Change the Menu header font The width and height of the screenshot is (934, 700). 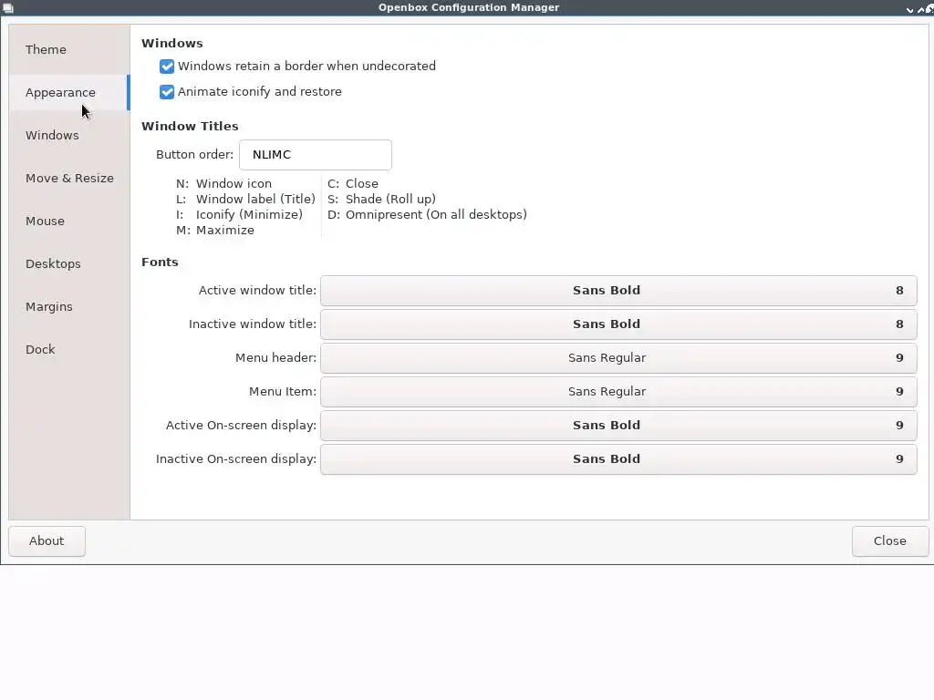(x=618, y=357)
